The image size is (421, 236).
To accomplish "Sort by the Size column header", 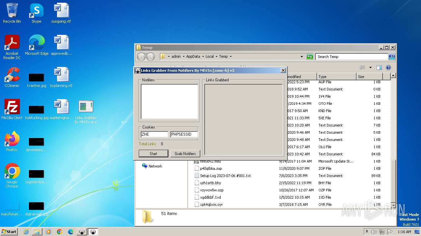I will point(370,77).
